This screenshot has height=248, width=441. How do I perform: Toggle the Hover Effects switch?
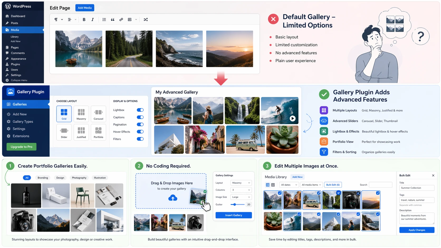(140, 132)
